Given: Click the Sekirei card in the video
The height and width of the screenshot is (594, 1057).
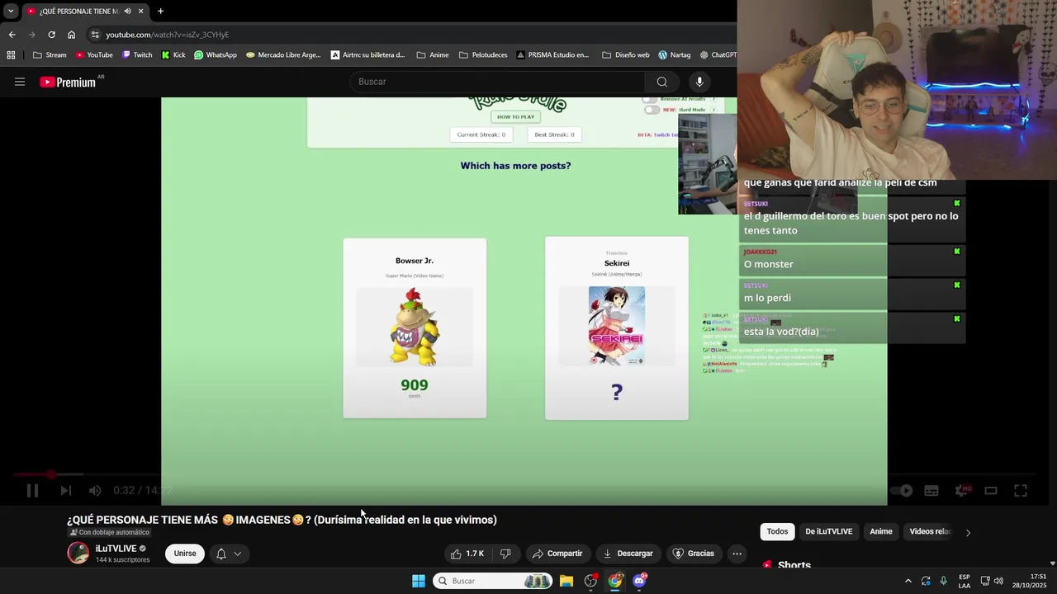Looking at the screenshot, I should (617, 328).
